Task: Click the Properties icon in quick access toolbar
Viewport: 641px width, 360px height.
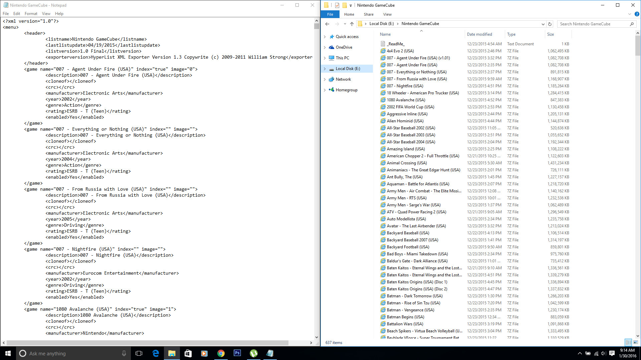Action: click(337, 5)
